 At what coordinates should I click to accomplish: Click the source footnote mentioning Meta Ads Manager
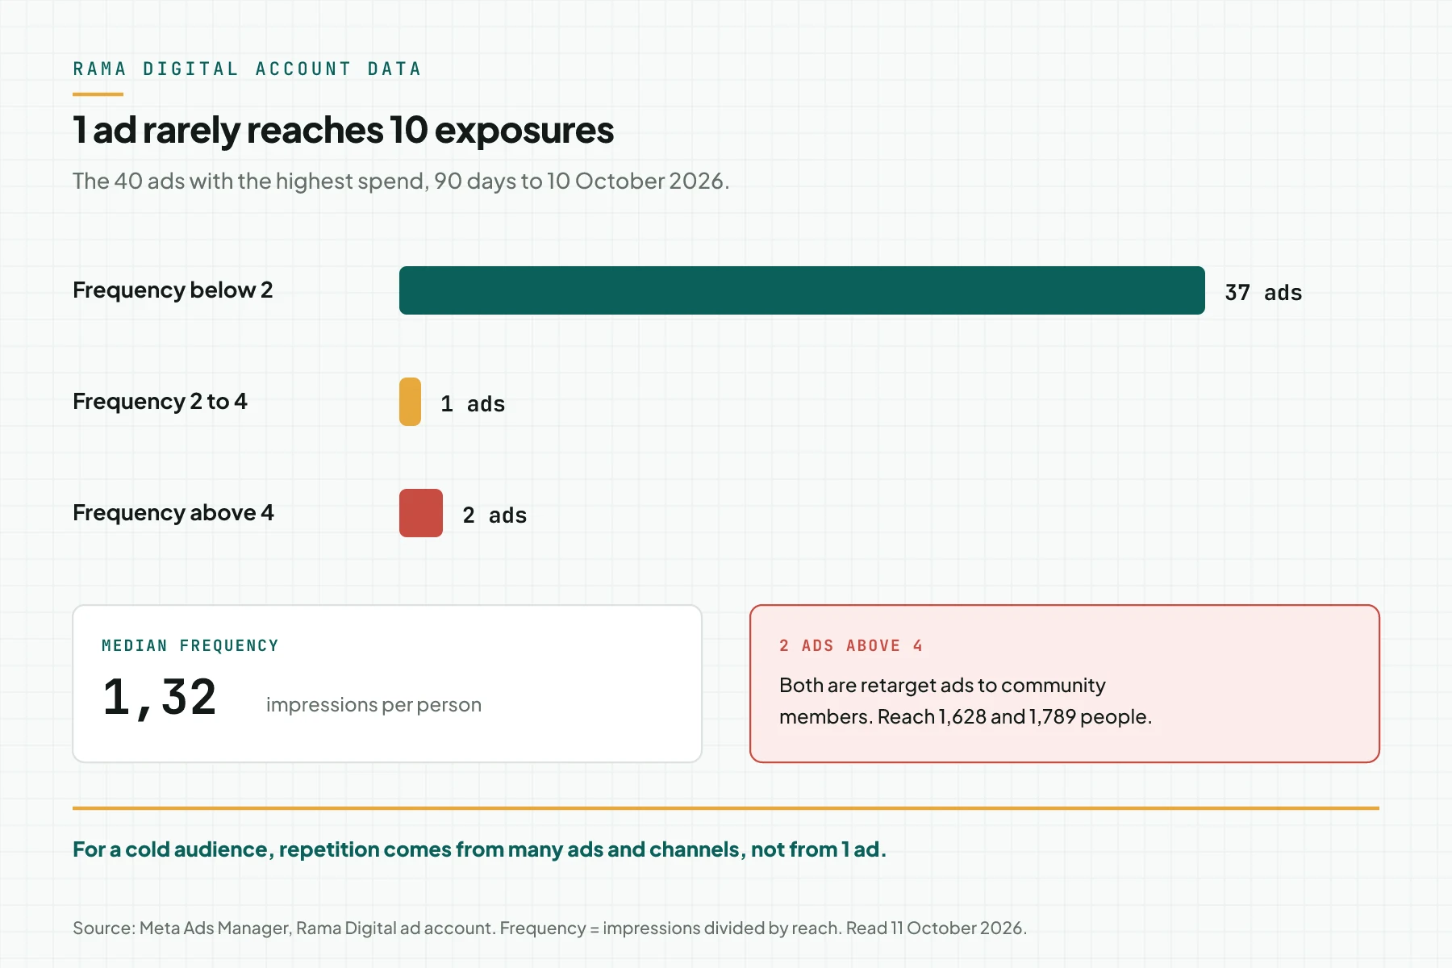(549, 928)
